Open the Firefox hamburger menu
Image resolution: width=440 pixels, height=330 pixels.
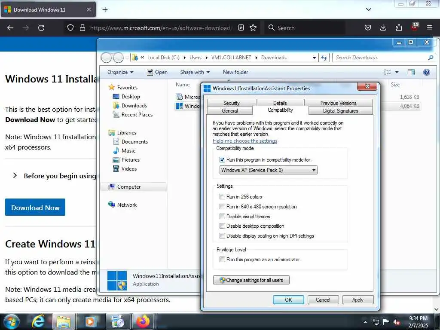[430, 28]
